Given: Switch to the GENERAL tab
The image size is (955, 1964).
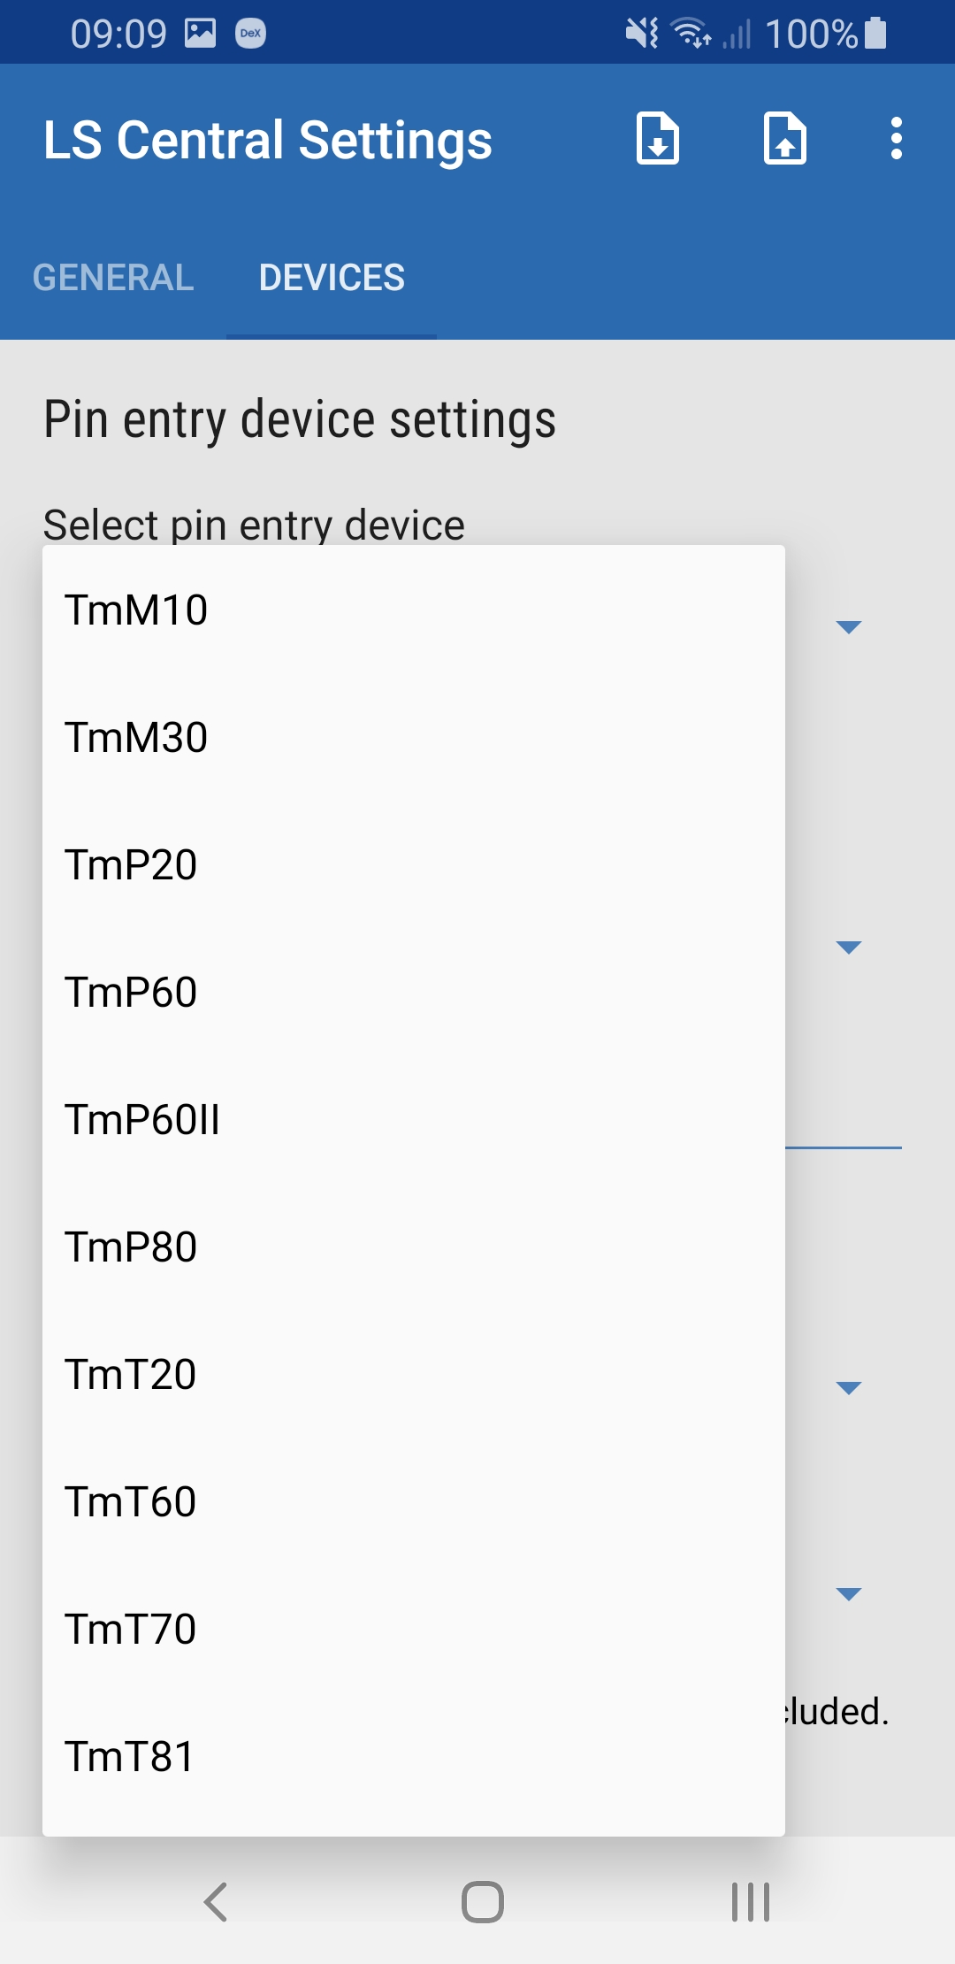Looking at the screenshot, I should pyautogui.click(x=113, y=278).
